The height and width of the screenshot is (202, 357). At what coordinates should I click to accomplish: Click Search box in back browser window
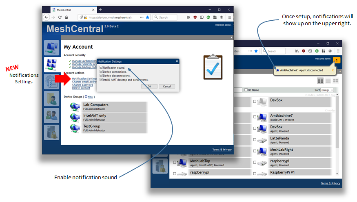(x=273, y=51)
